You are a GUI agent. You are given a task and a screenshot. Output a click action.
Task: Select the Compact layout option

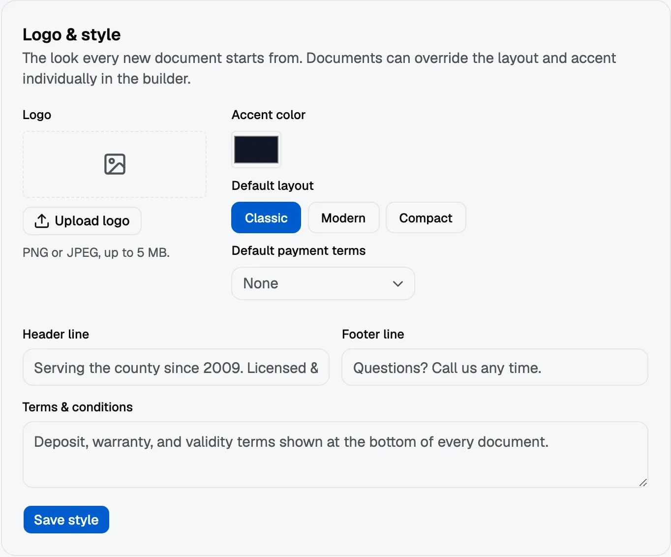[x=426, y=217]
